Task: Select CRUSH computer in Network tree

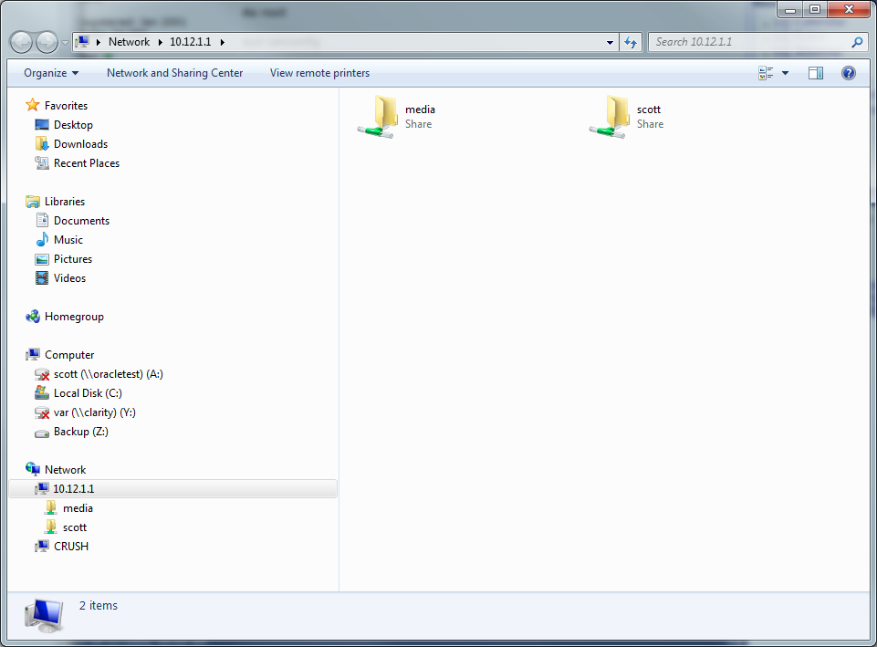Action: pos(70,547)
